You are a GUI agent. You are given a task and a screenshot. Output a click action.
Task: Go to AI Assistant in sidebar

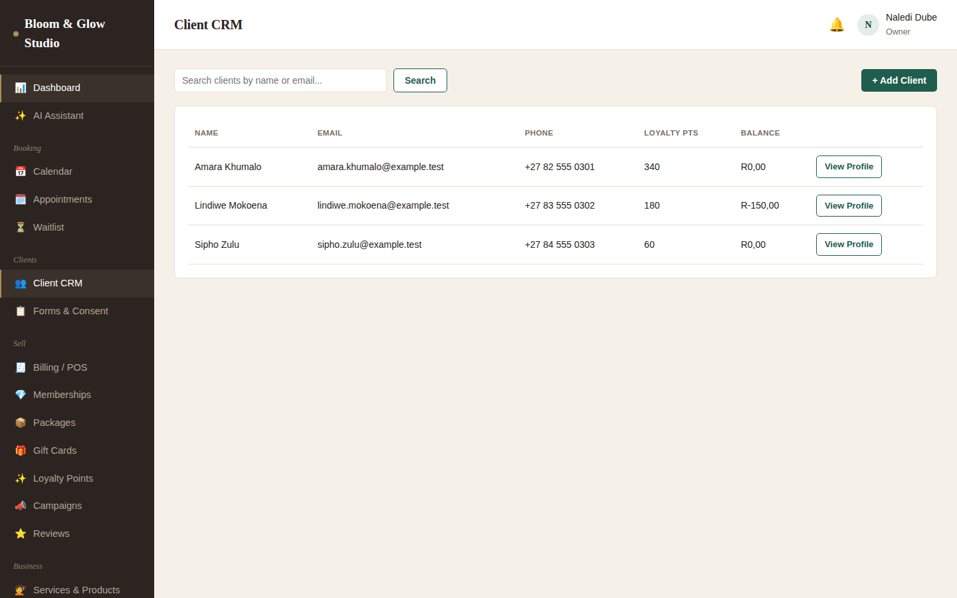pyautogui.click(x=77, y=116)
